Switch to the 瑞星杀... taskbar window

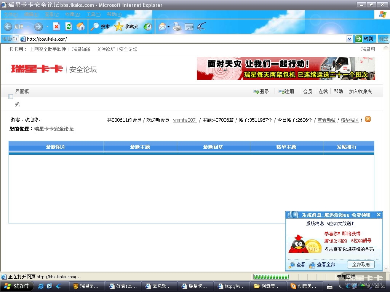point(86,286)
